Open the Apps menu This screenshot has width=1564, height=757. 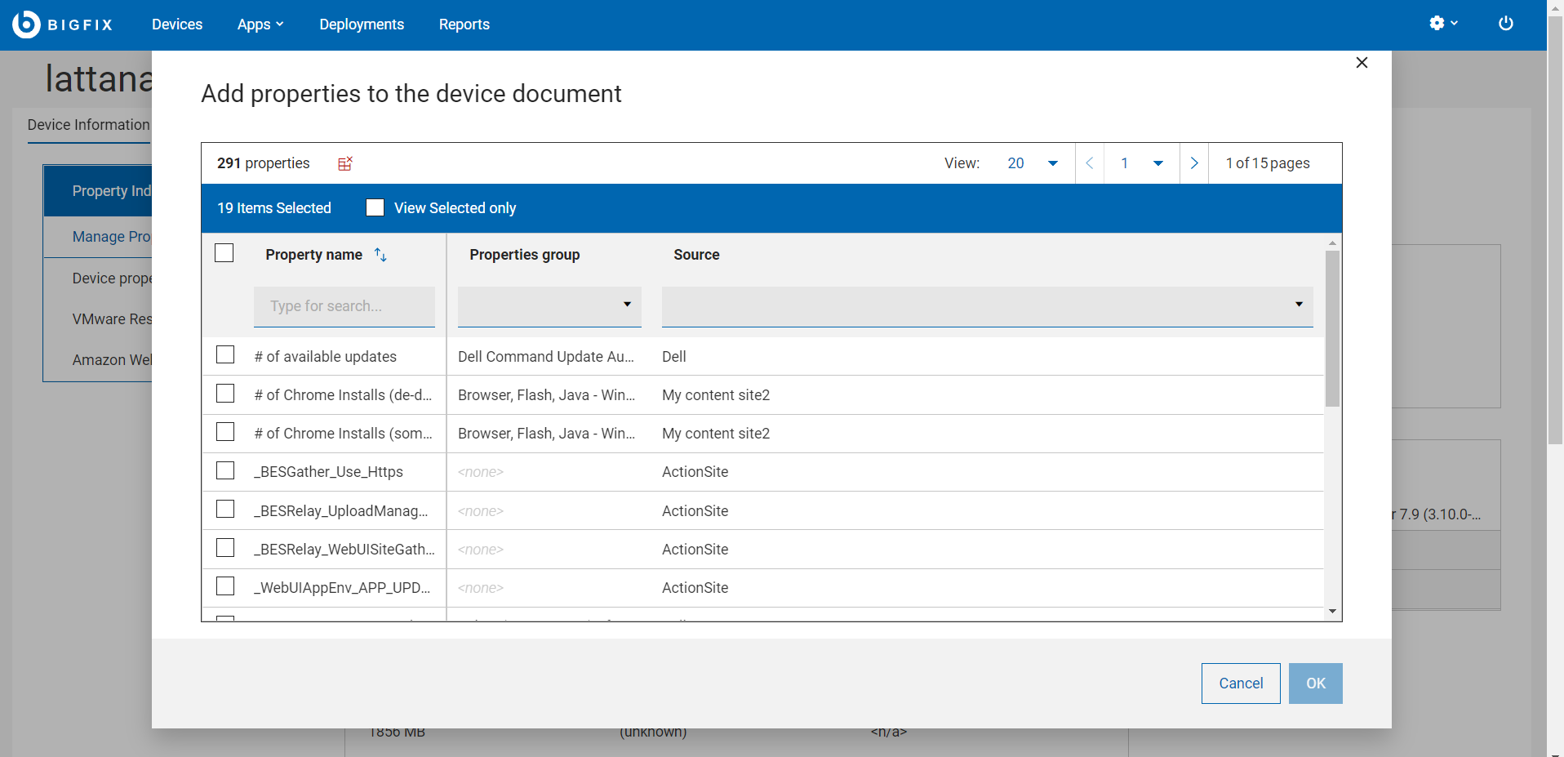(x=260, y=24)
